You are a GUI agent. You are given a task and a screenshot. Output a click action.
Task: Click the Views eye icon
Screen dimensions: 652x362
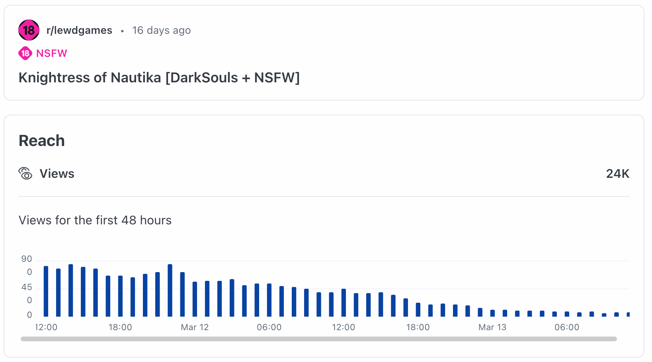coord(25,173)
